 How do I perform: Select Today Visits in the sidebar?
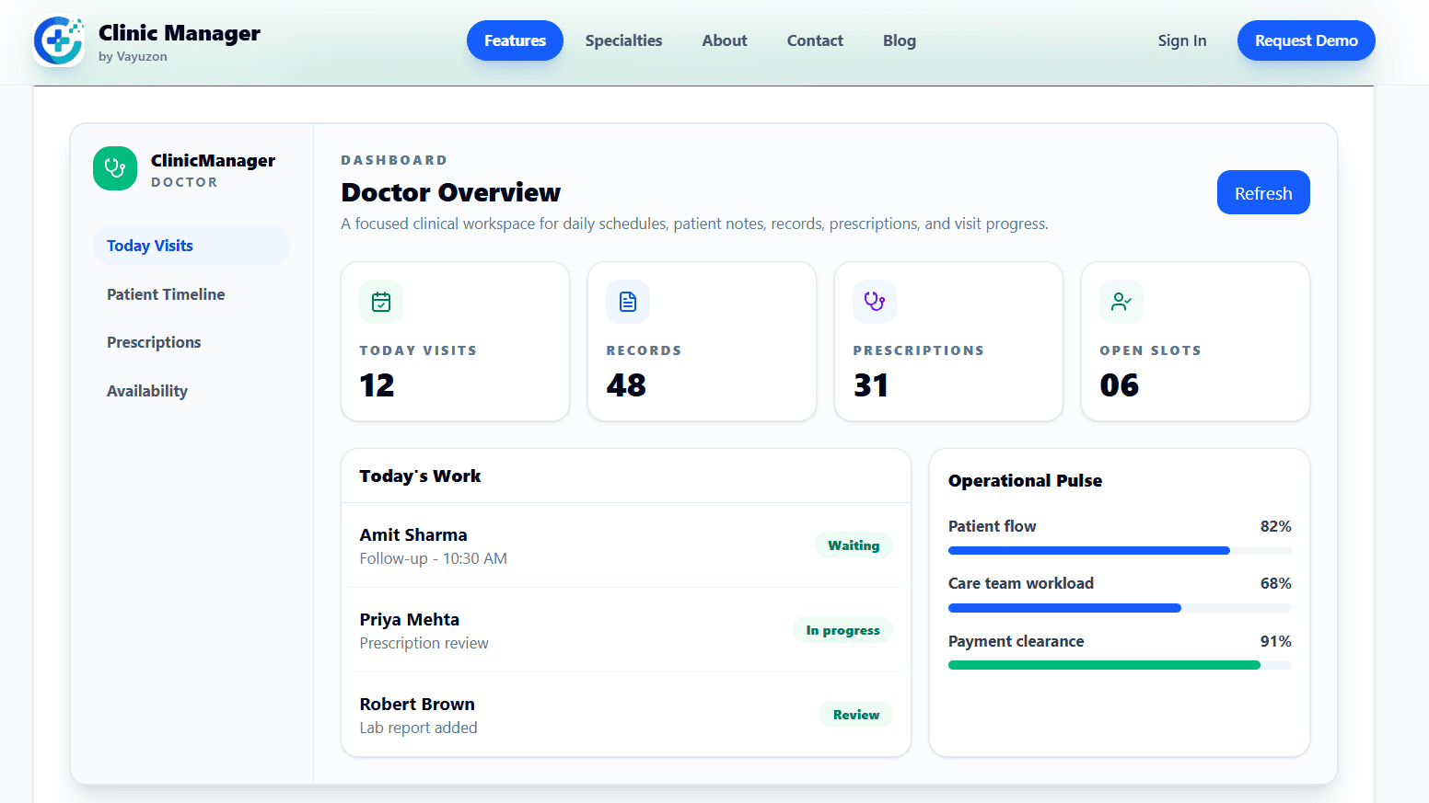192,246
